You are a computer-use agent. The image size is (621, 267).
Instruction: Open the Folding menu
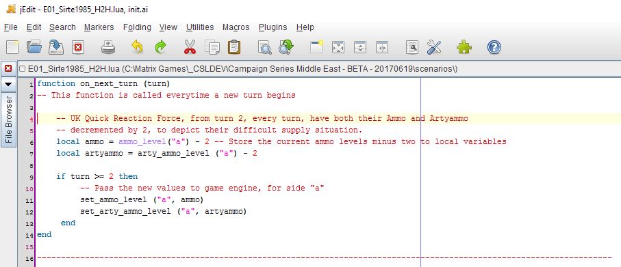click(137, 27)
